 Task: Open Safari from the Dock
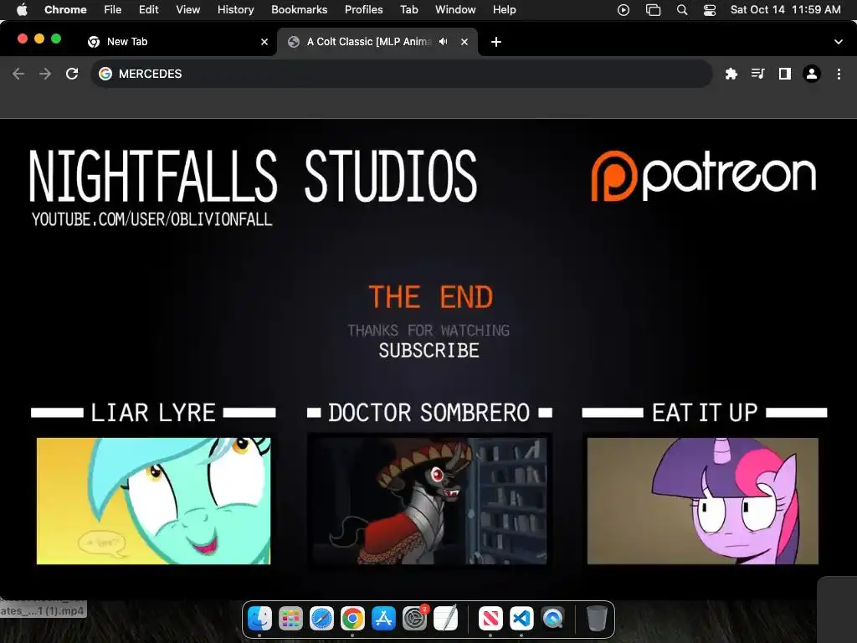point(322,619)
